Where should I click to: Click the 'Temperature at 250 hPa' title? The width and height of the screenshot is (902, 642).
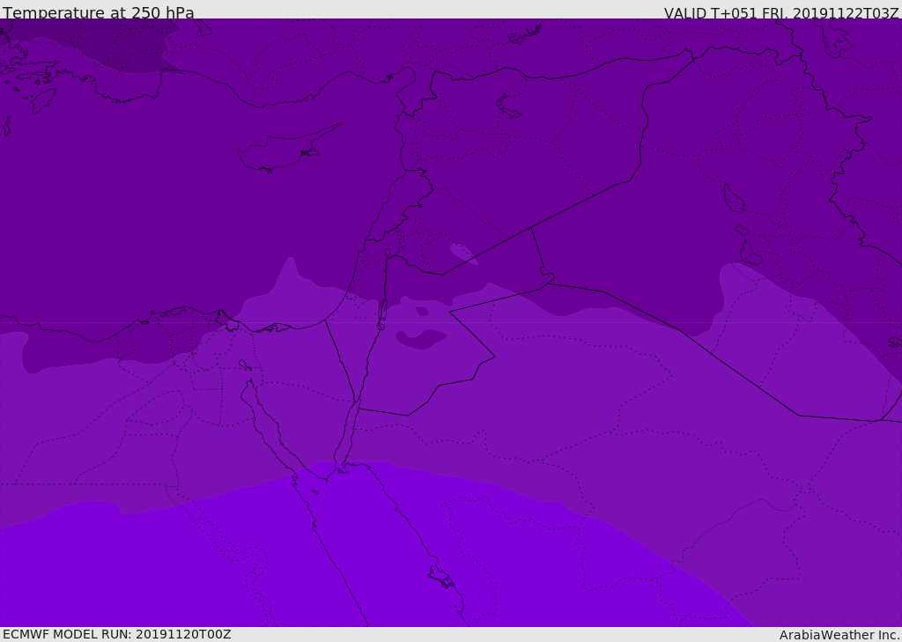click(x=99, y=13)
